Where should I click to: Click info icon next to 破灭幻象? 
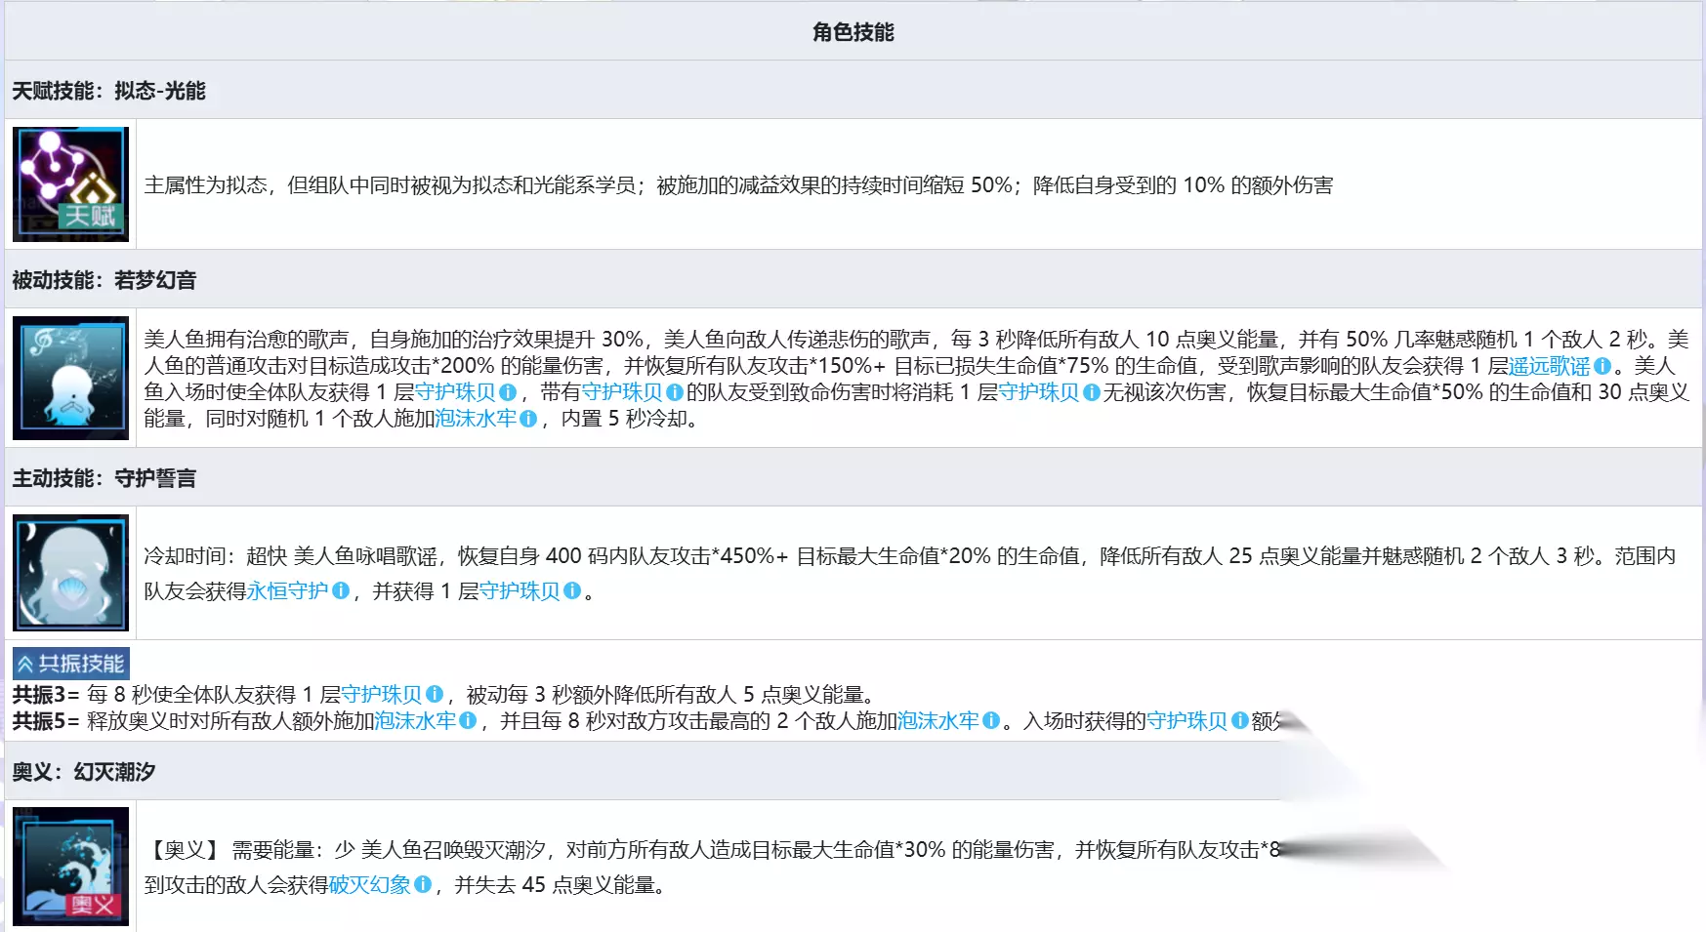pos(423,884)
